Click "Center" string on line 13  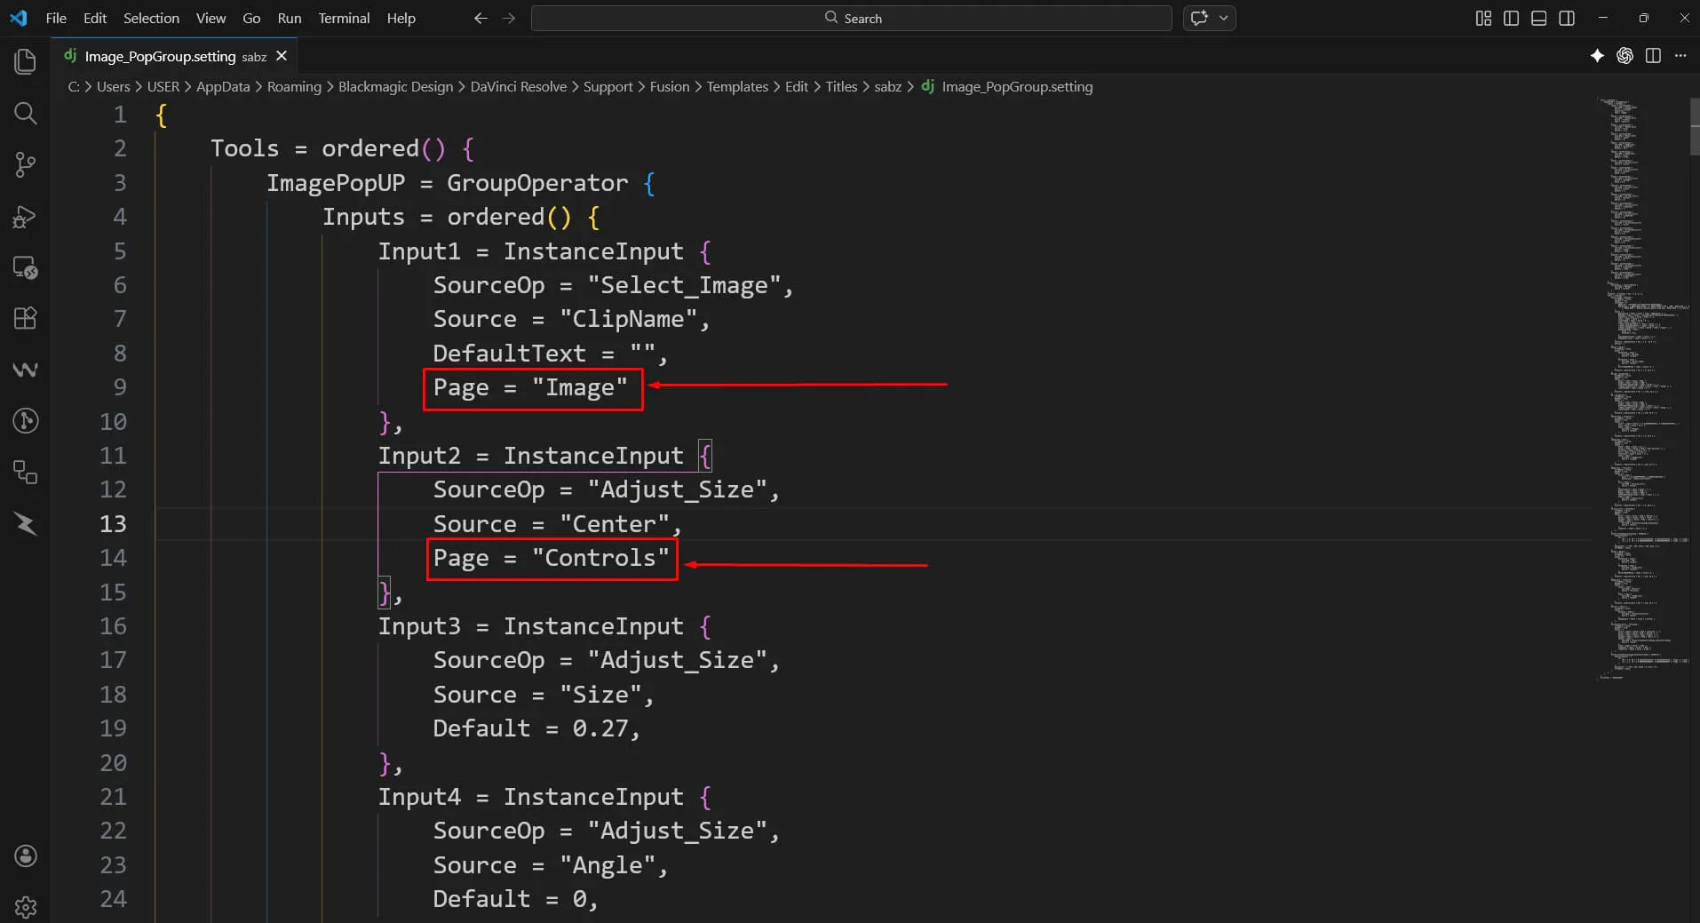click(x=614, y=524)
